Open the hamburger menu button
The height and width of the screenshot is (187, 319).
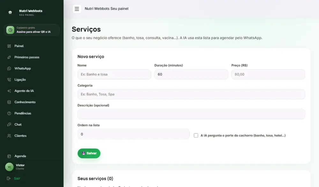coord(77,9)
